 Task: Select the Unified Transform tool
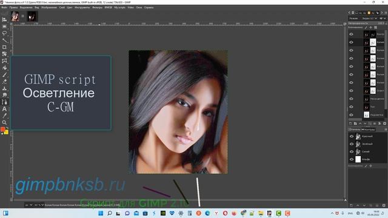(4, 54)
